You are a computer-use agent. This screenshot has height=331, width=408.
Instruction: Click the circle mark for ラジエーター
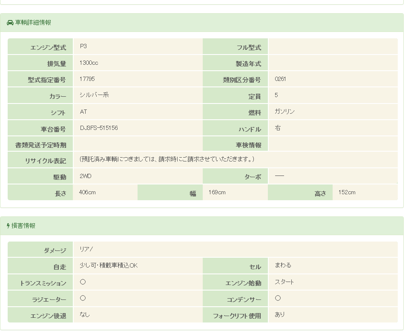[x=83, y=298]
